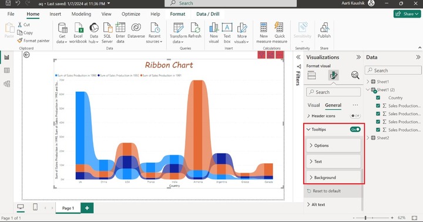
Task: Click the Cut command
Action: point(23,25)
